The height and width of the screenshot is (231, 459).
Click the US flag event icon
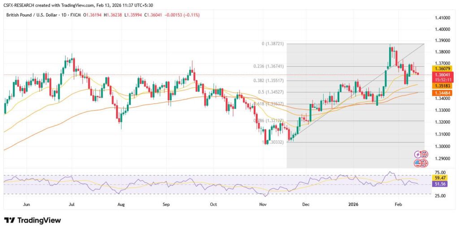pyautogui.click(x=421, y=163)
